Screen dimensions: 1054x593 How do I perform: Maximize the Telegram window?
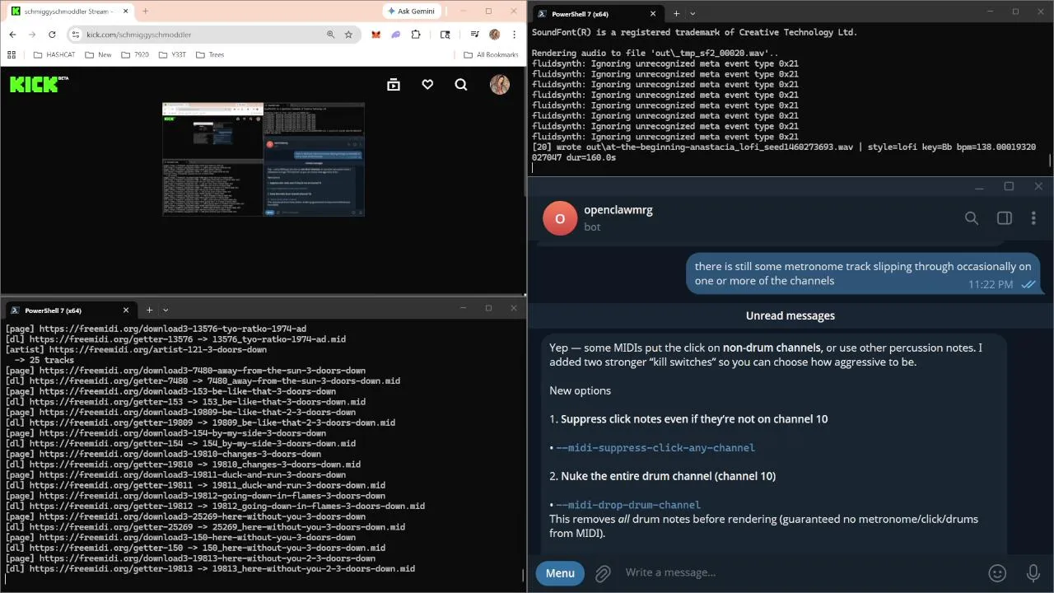point(1009,186)
